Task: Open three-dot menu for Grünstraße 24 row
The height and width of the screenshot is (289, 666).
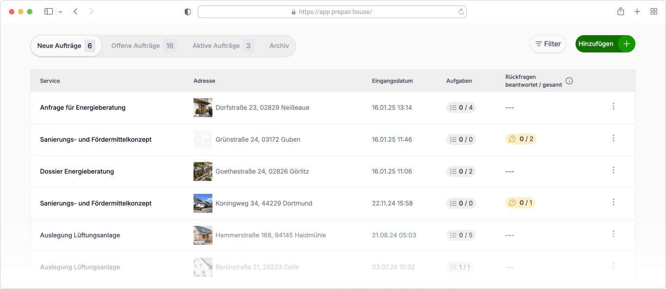Action: [x=613, y=138]
